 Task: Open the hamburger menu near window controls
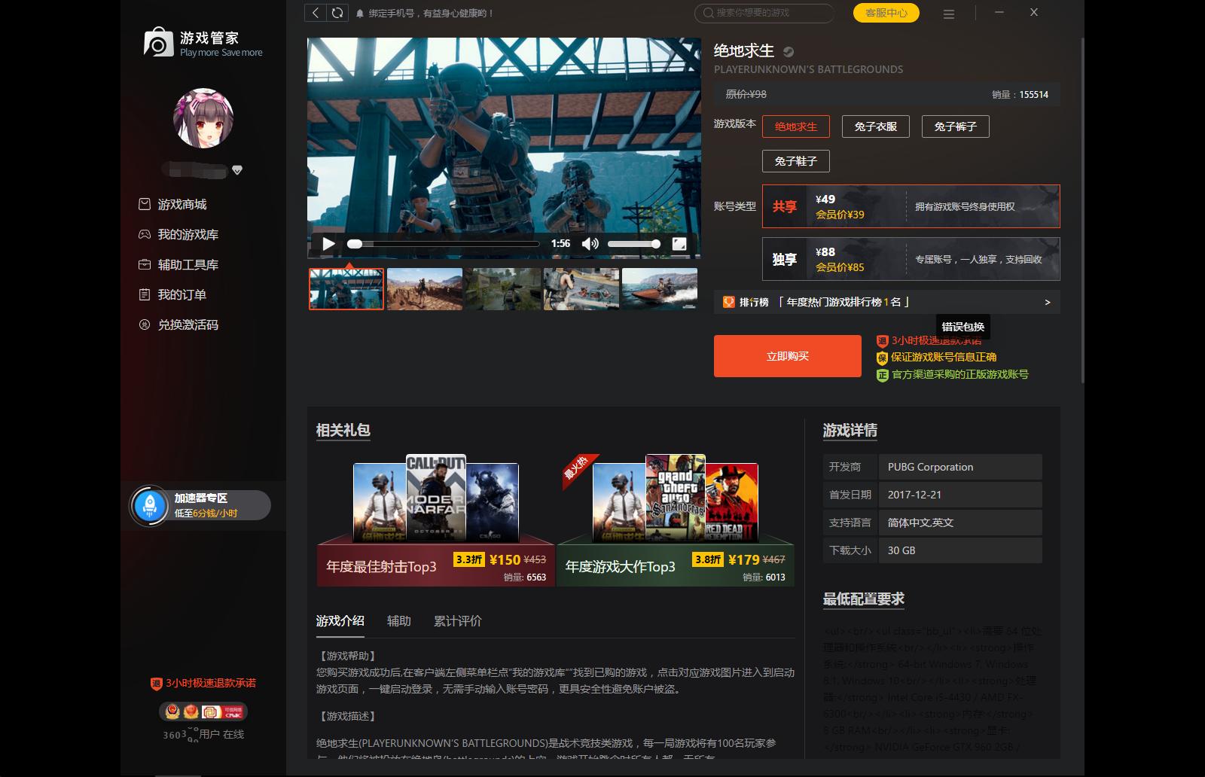(x=948, y=13)
